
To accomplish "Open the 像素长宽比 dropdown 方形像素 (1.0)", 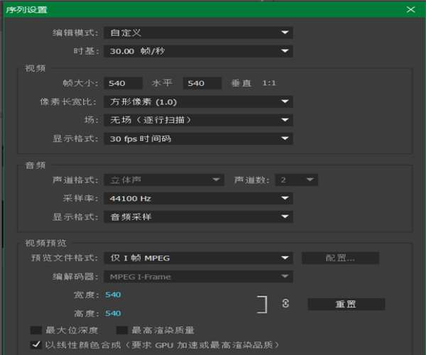I will (x=198, y=102).
